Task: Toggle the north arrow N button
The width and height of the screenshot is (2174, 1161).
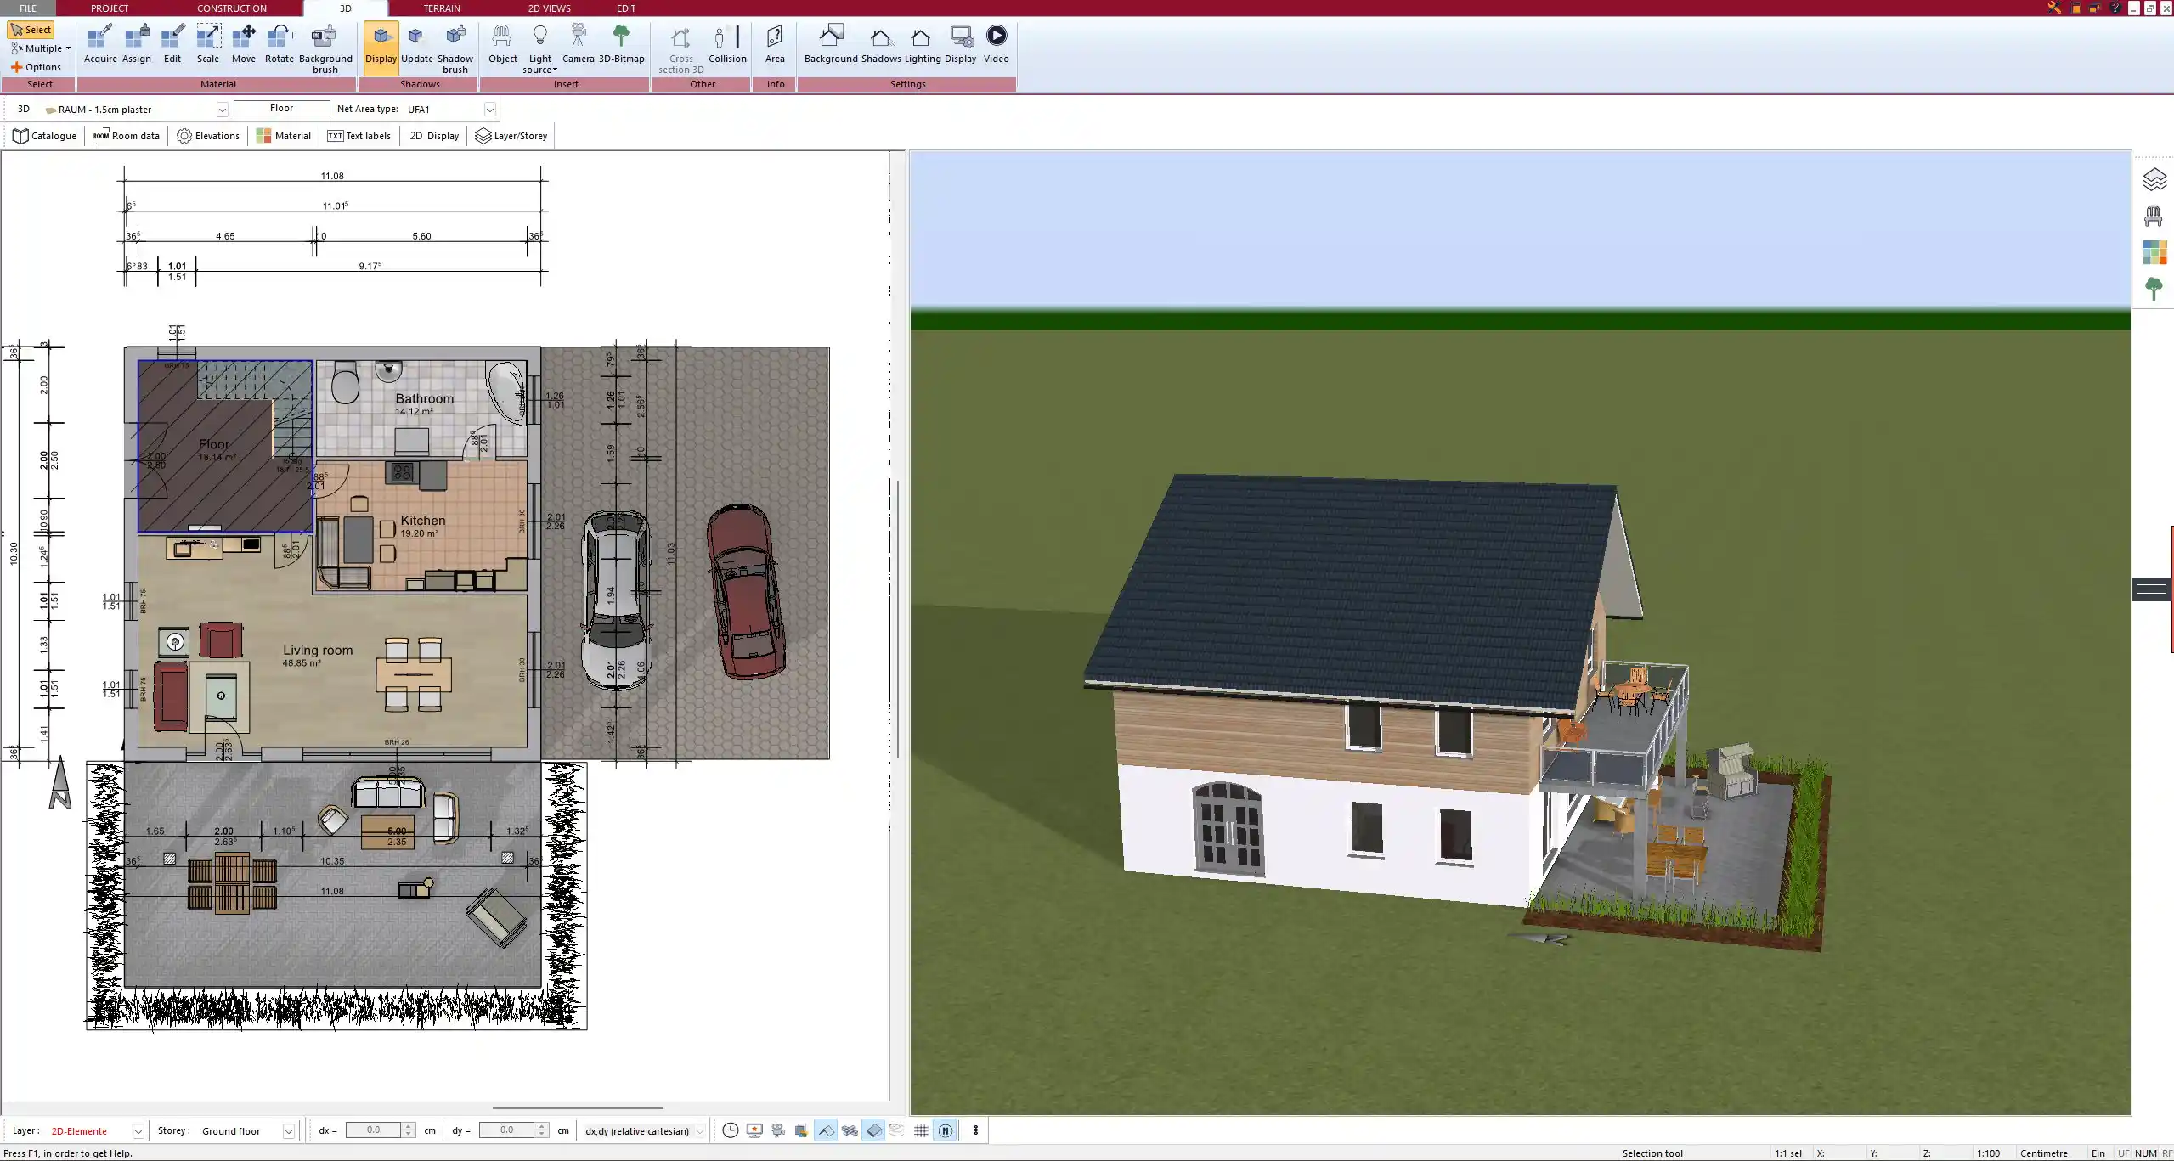Action: click(945, 1130)
